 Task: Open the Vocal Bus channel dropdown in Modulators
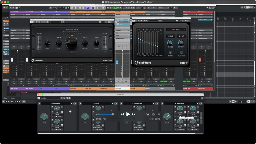tap(50, 98)
